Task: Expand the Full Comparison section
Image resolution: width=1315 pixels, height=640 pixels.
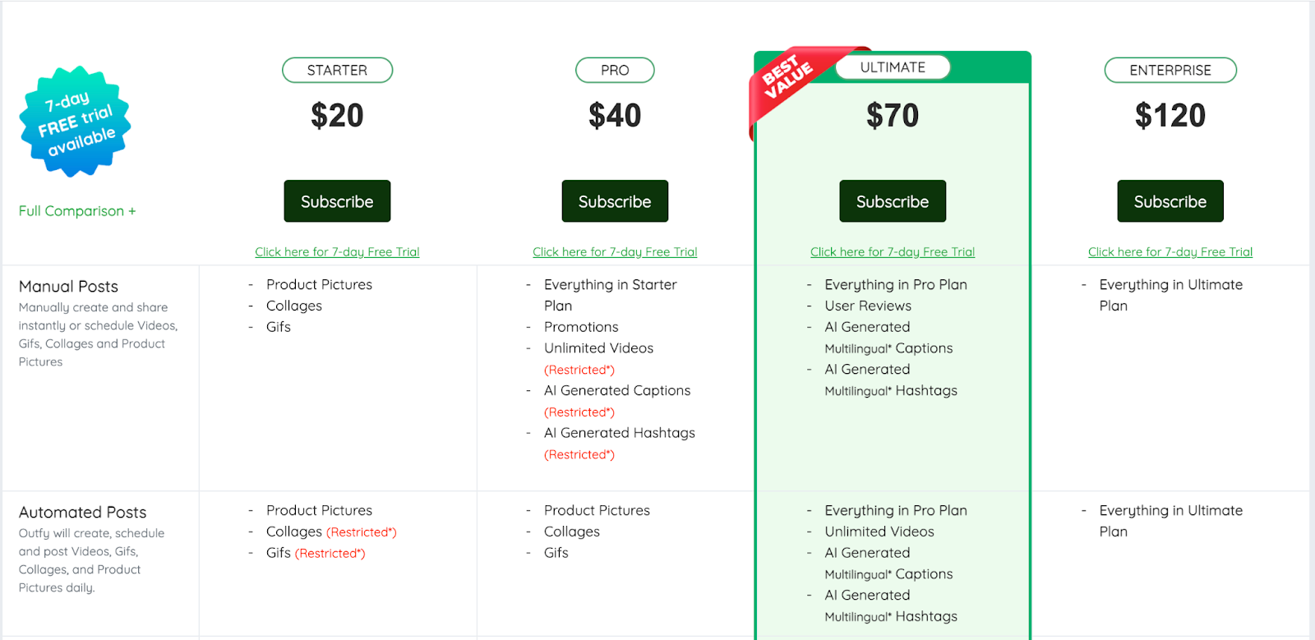Action: click(77, 211)
